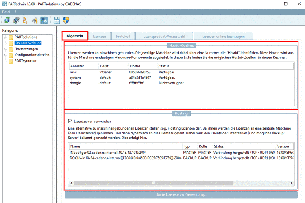Viewport: 305px width, 203px height.
Task: Open the Lizenzprodukt-Vorauswahl tab
Action: (x=164, y=36)
